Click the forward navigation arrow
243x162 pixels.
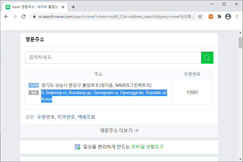15,16
